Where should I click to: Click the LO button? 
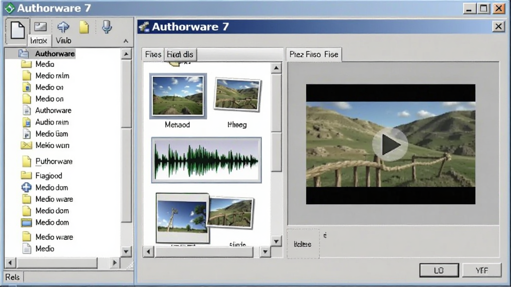pos(439,271)
